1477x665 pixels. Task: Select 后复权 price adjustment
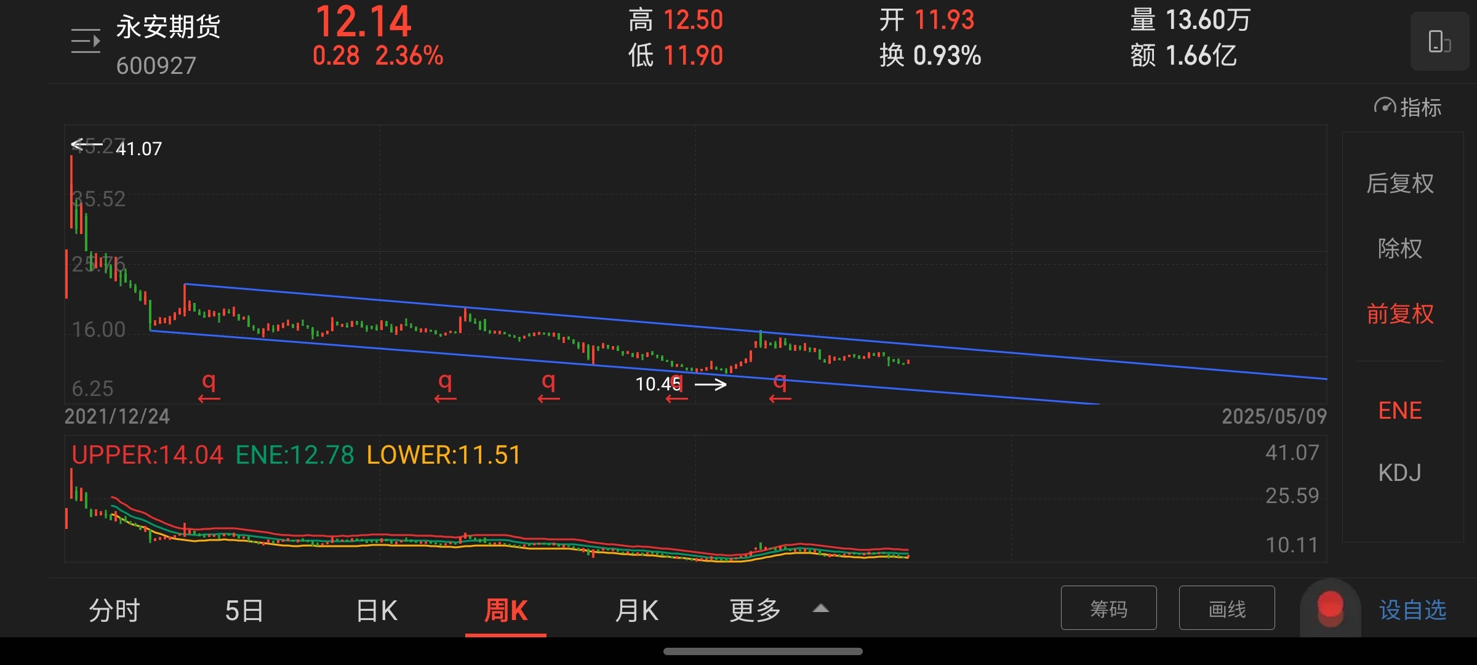pos(1400,183)
